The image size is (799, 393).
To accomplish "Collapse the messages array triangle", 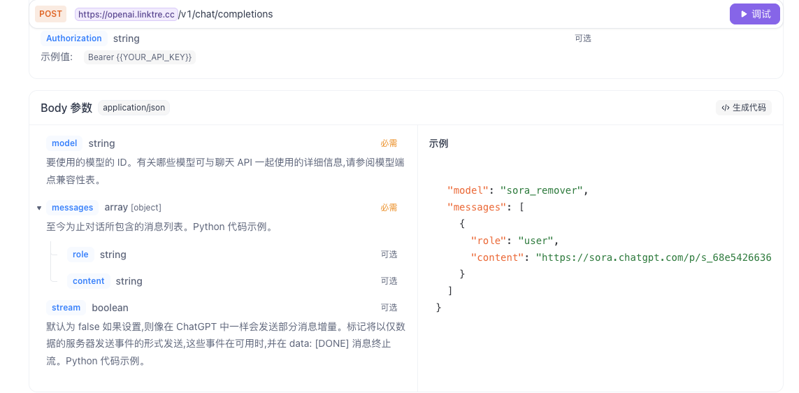I will coord(39,208).
